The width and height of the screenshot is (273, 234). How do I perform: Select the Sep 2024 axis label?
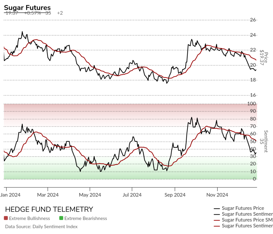pyautogui.click(x=175, y=195)
